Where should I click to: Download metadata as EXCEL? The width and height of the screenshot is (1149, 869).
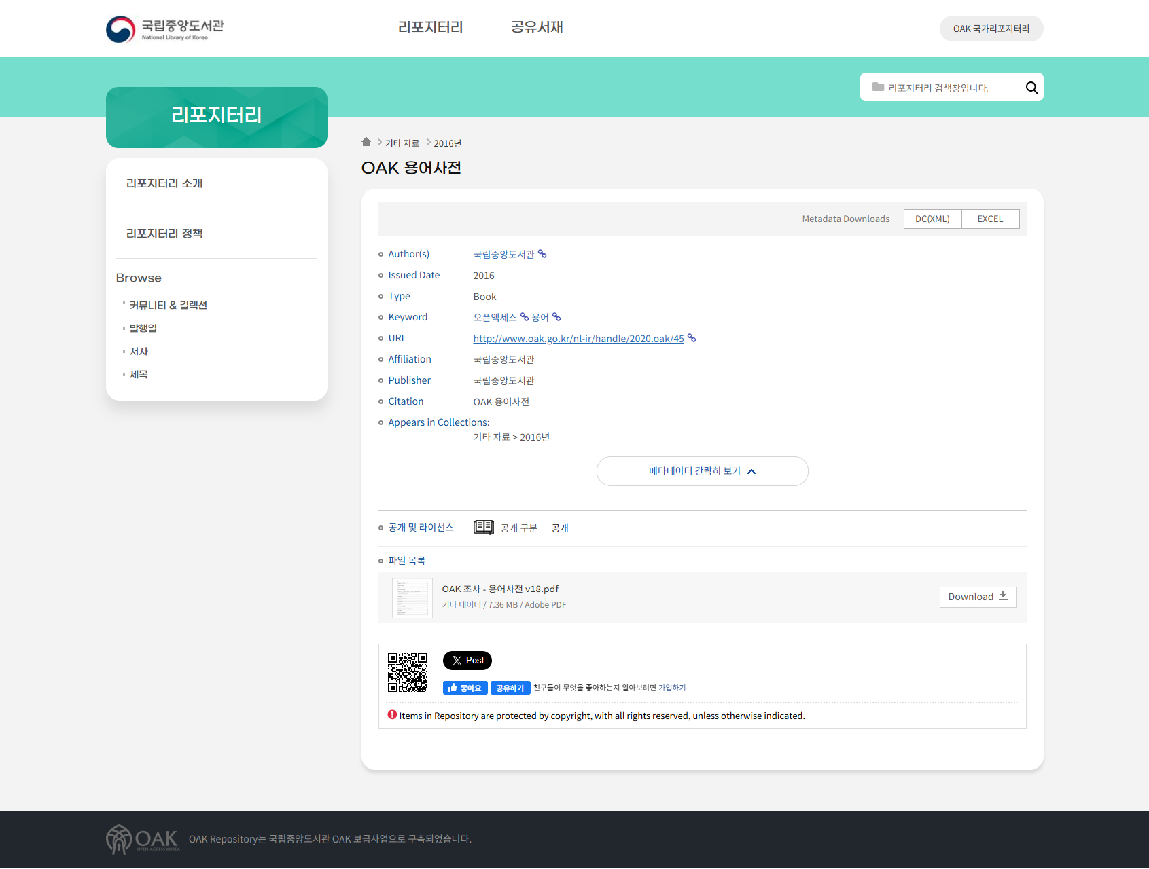[x=990, y=219]
